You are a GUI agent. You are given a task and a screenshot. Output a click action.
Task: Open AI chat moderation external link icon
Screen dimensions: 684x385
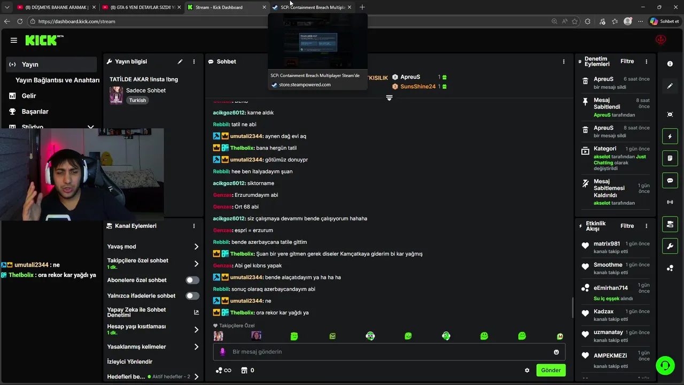(196, 312)
